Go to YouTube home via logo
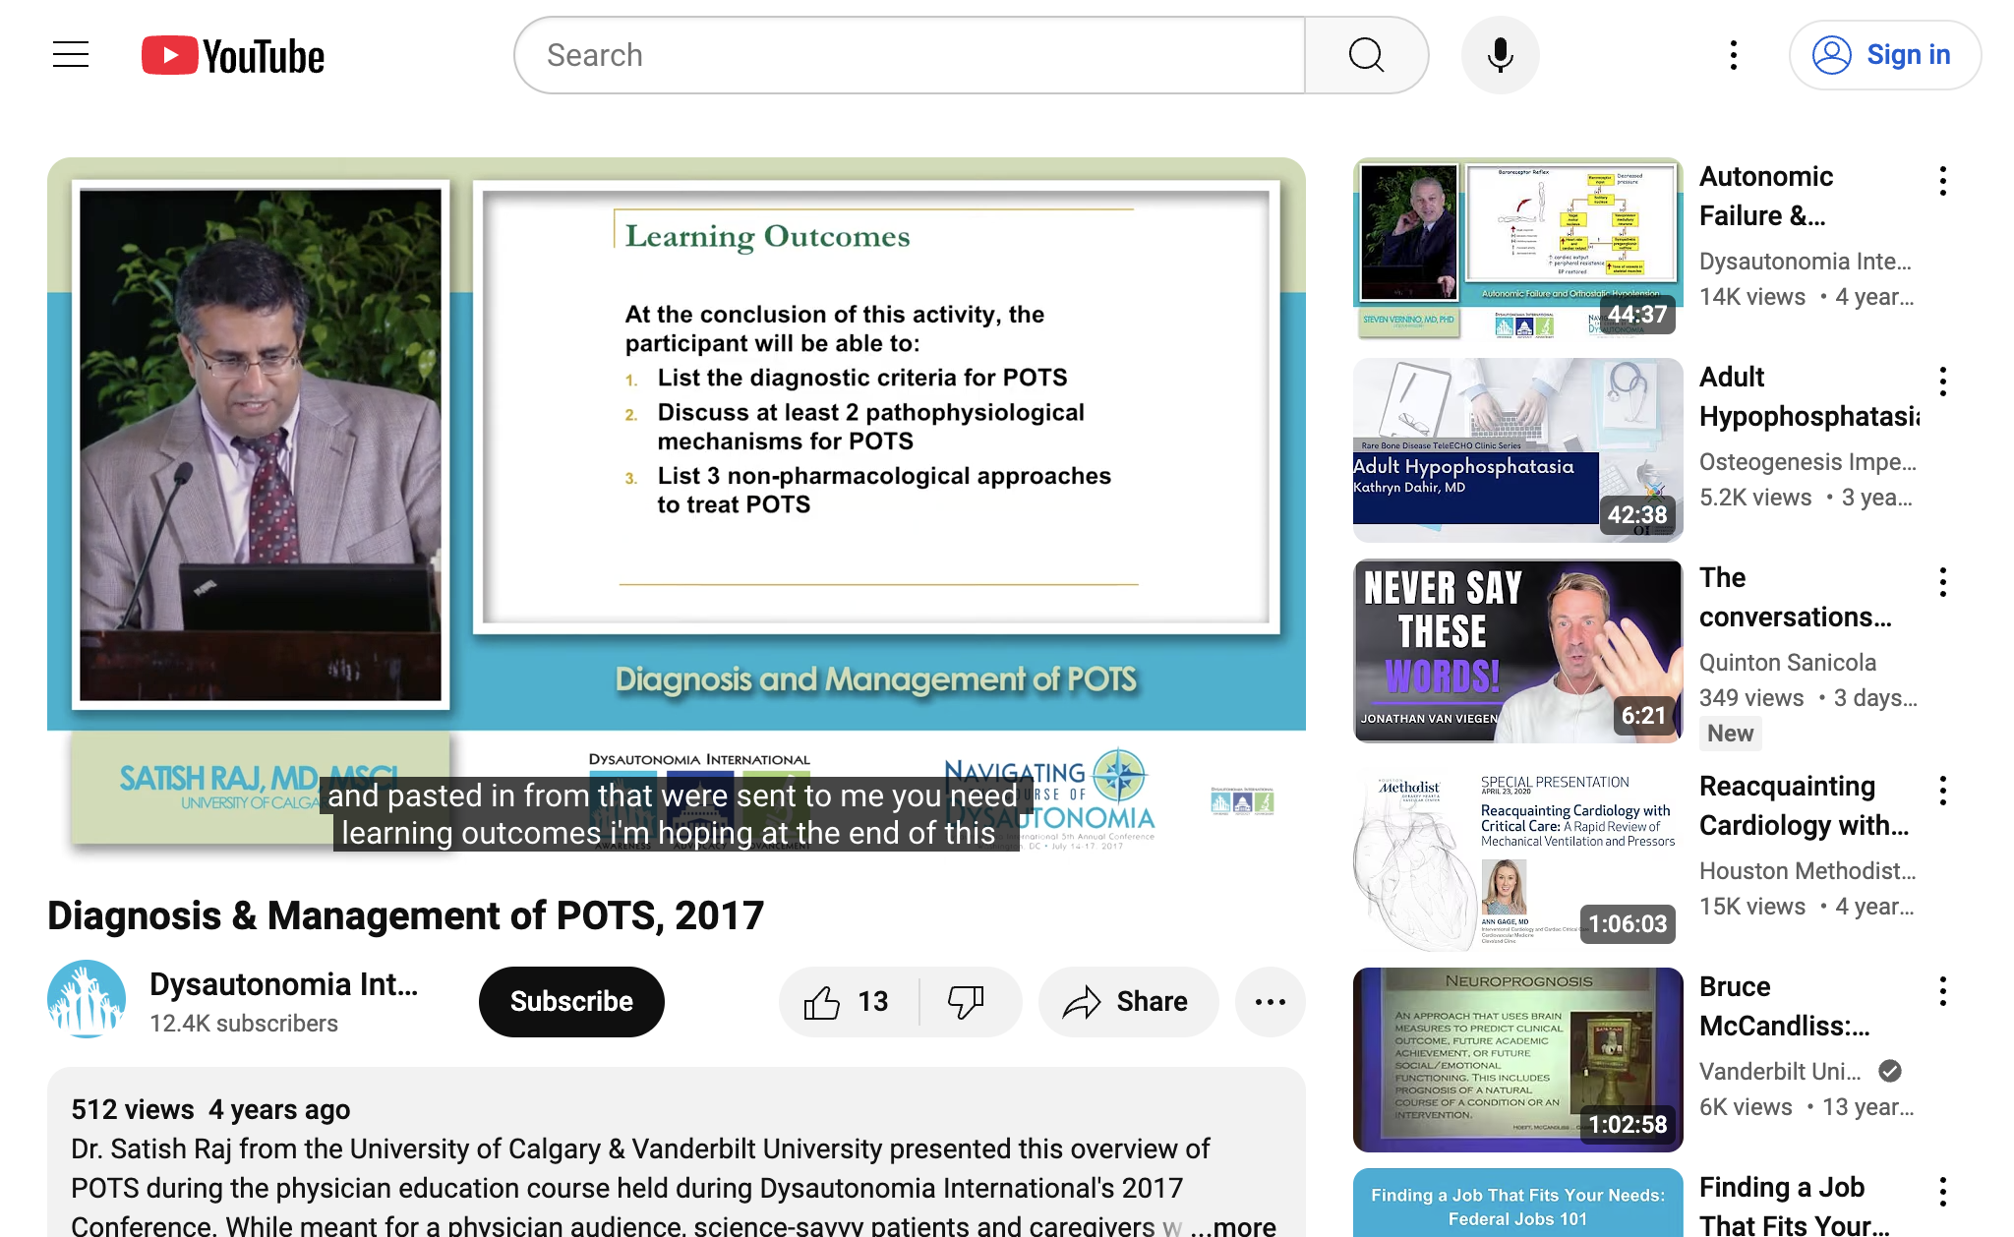Screen dimensions: 2014x1237 233,56
